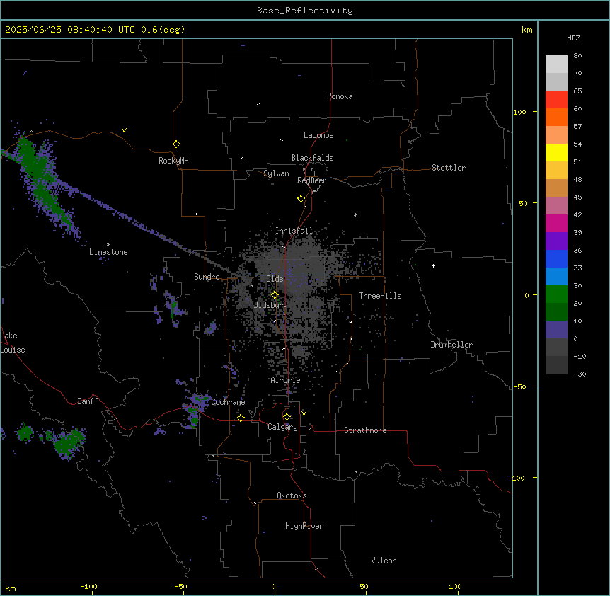Click the Base_Reflectivity title text
The width and height of the screenshot is (610, 596).
coord(305,11)
